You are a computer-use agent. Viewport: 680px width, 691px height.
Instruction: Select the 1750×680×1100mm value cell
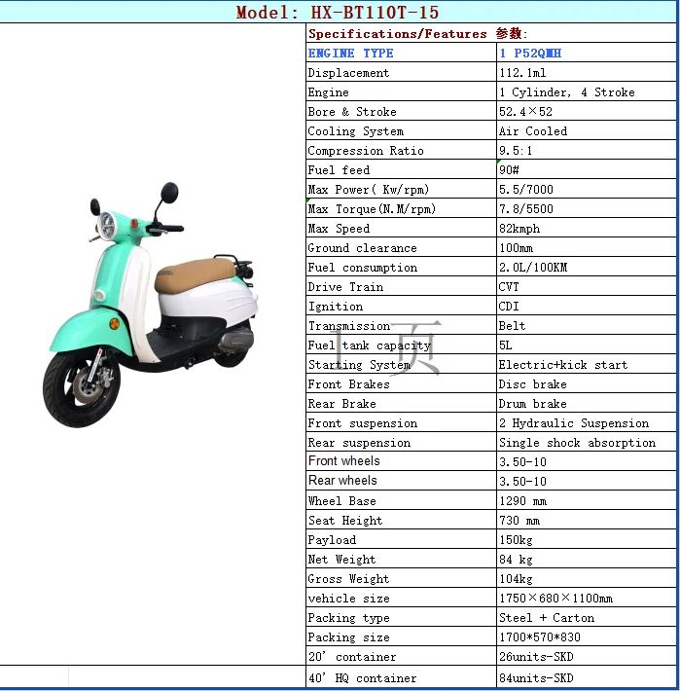coord(587,598)
